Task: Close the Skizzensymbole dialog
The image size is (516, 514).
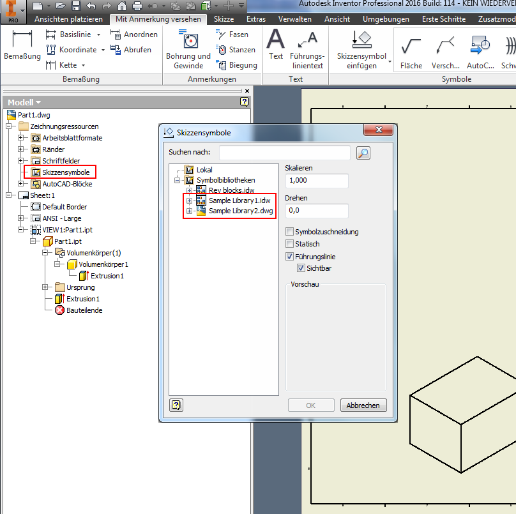Action: 379,130
